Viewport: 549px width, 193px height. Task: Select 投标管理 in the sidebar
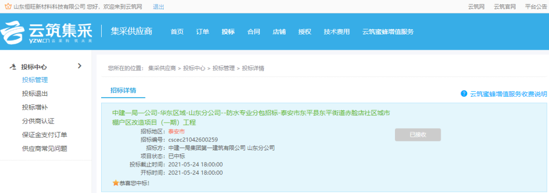[35, 80]
